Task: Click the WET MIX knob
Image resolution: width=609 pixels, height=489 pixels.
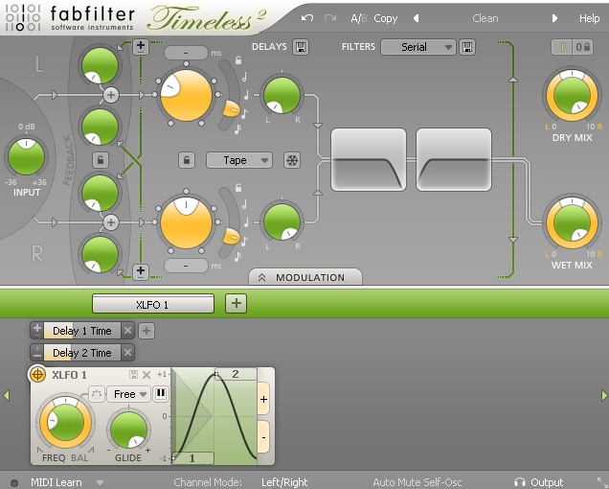Action: (572, 222)
